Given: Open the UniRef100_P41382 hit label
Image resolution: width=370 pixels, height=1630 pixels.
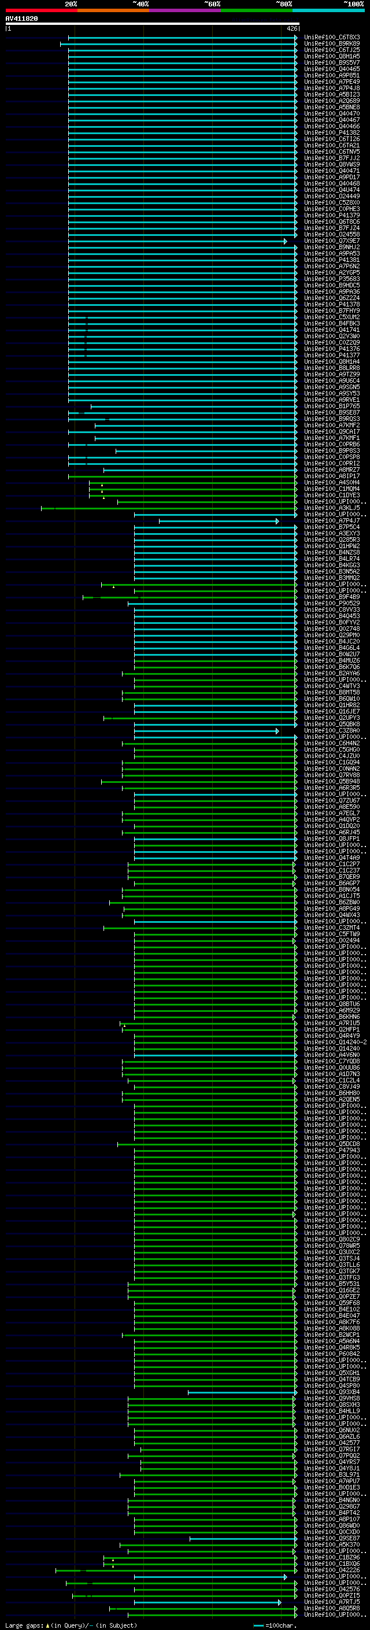Looking at the screenshot, I should (x=332, y=133).
